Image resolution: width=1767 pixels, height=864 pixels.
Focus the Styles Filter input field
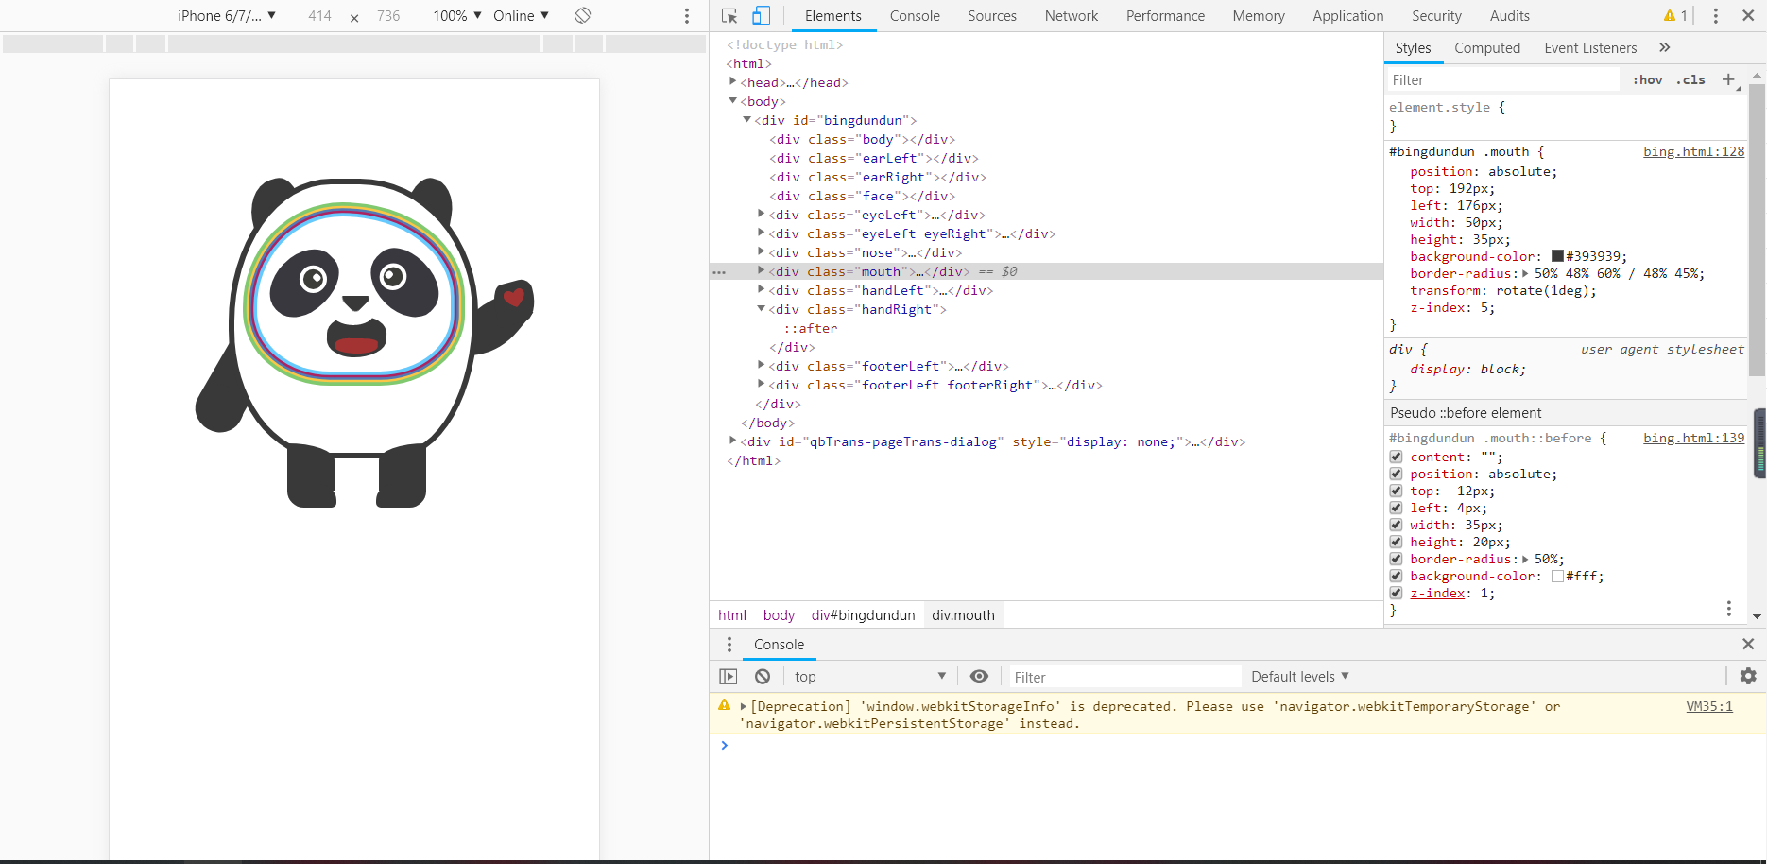click(1502, 80)
